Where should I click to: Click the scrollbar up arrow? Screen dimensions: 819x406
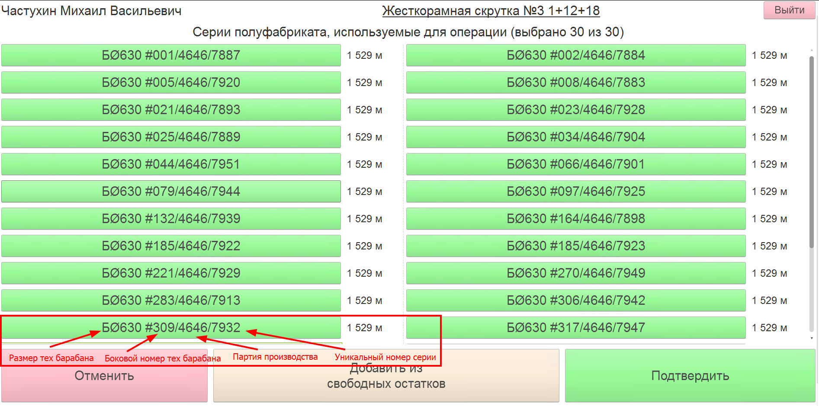coord(812,51)
